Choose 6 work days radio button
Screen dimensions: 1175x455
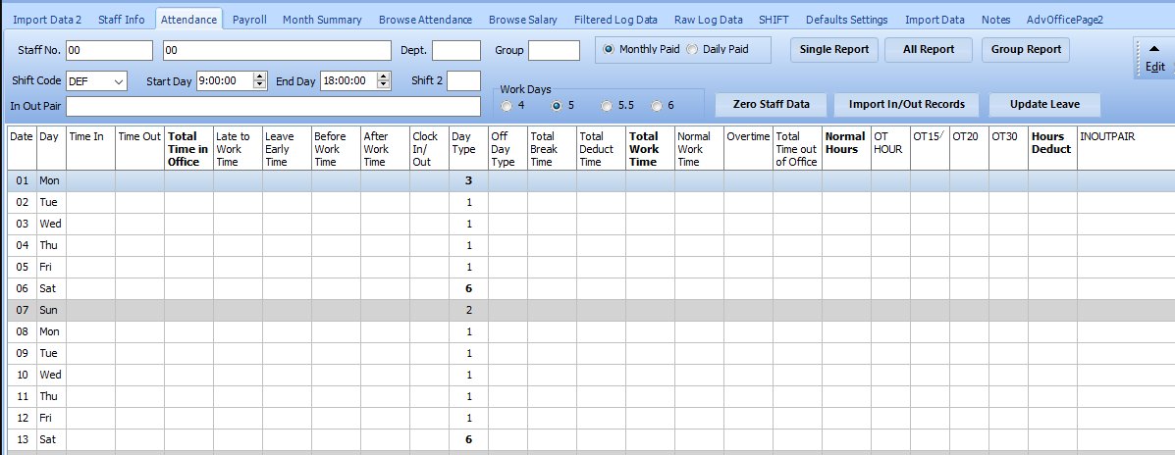tap(657, 105)
